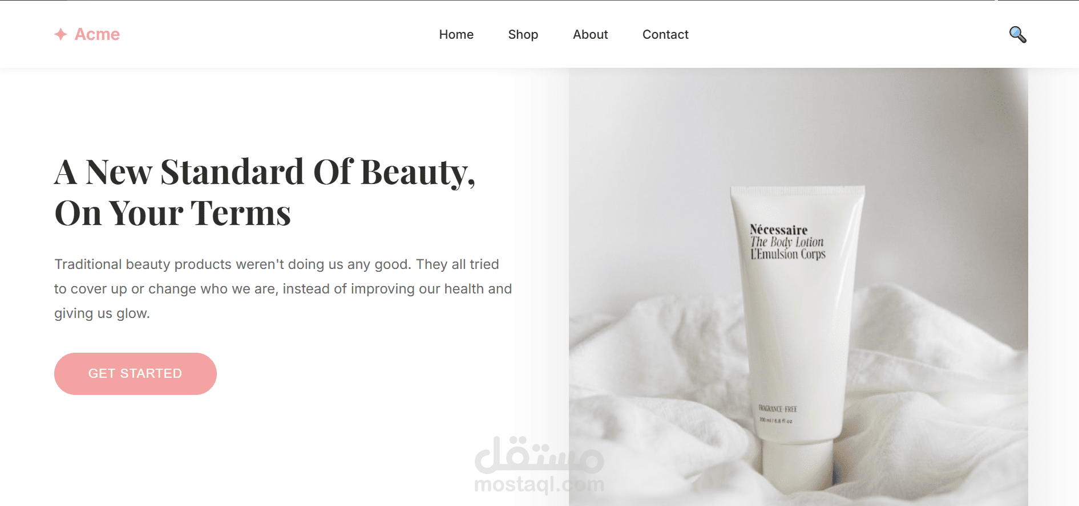Select About in the navigation
Image resolution: width=1079 pixels, height=506 pixels.
coord(590,34)
